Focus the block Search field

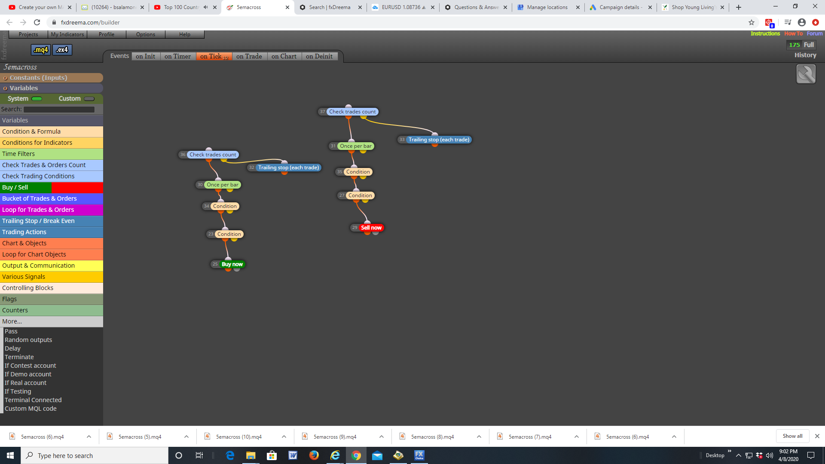(59, 110)
